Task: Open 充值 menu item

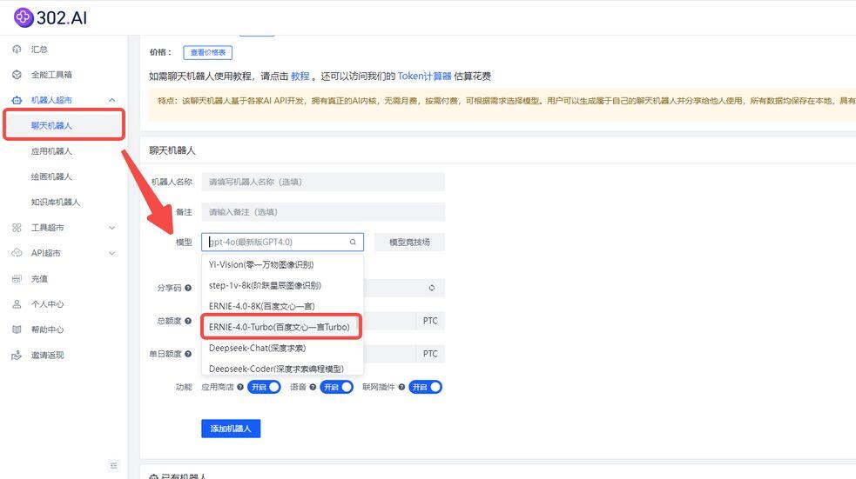Action: pyautogui.click(x=39, y=278)
